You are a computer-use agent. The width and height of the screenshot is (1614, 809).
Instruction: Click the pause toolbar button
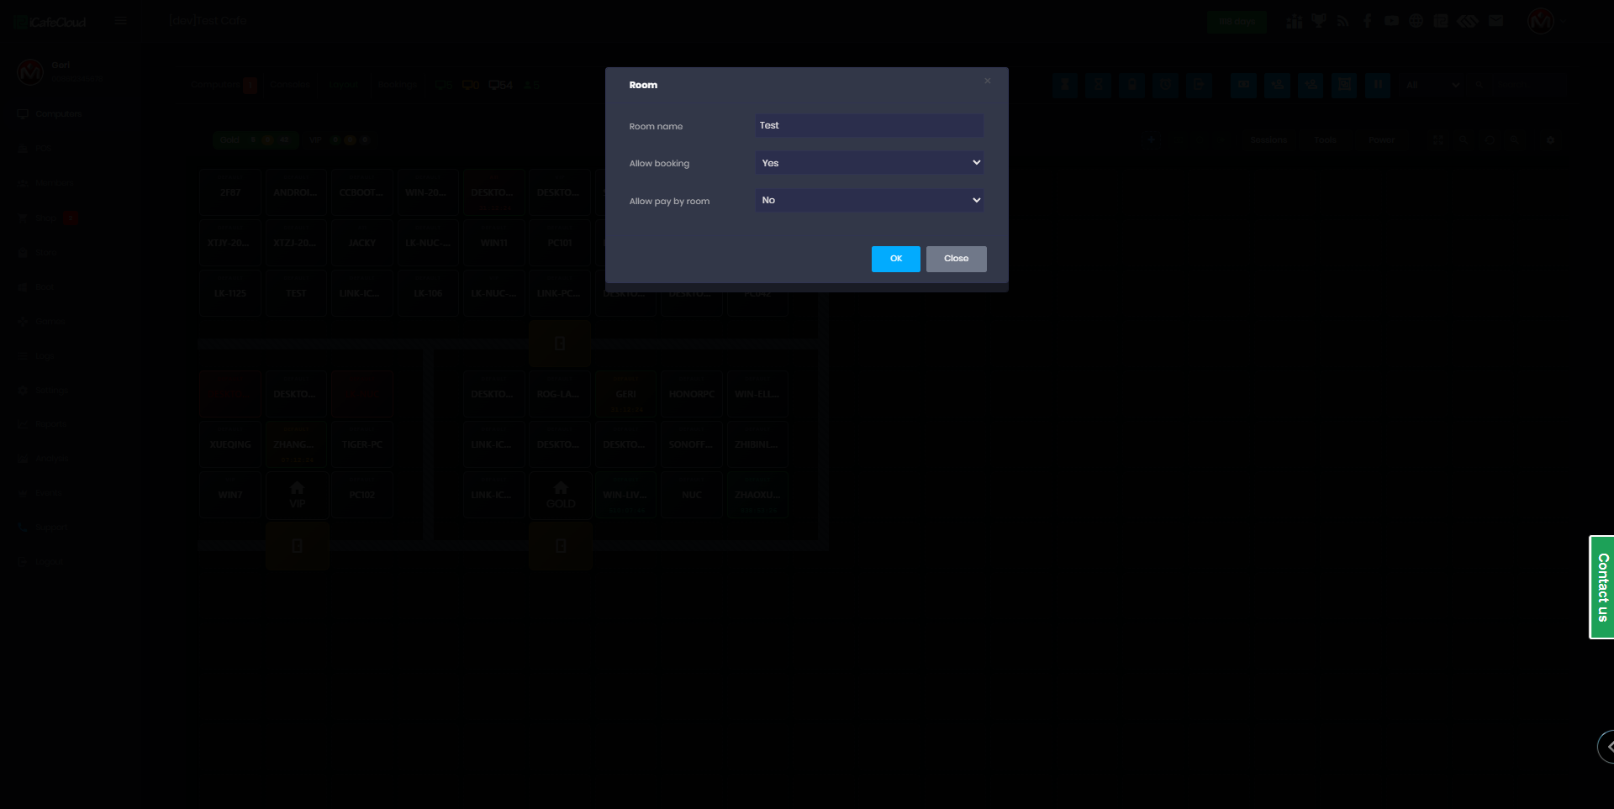(x=1378, y=85)
